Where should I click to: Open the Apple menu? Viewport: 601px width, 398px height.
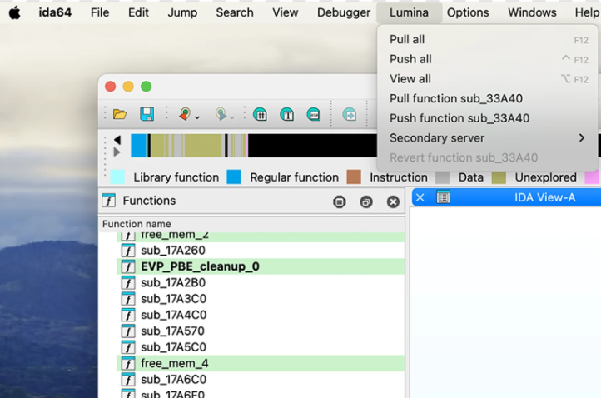click(x=15, y=12)
